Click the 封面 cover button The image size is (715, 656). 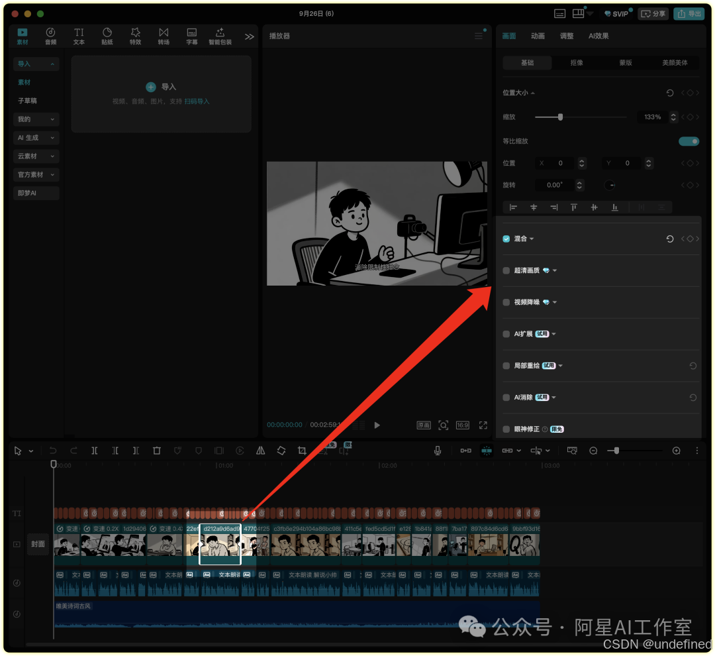coord(38,544)
